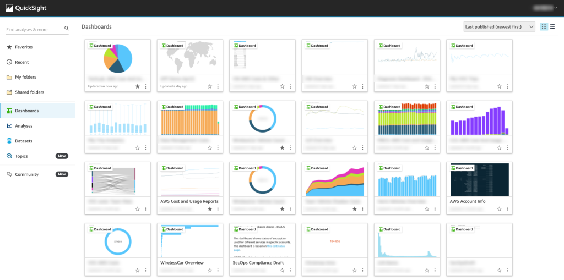Click the 'Updated an hour ago' text

tap(103, 86)
